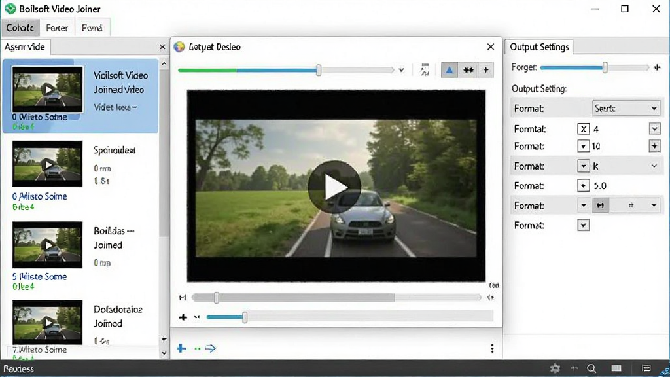The height and width of the screenshot is (377, 670).
Task: Switch to the Ferter tab
Action: 57,28
